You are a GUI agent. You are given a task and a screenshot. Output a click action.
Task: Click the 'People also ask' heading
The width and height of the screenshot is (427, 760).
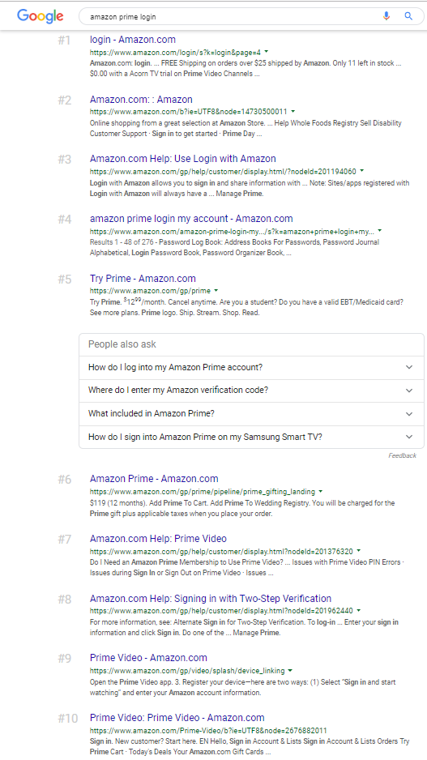[122, 344]
